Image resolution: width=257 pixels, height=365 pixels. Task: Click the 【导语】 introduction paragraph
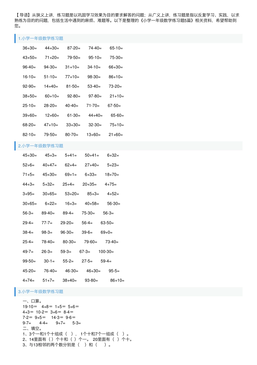tap(127, 20)
